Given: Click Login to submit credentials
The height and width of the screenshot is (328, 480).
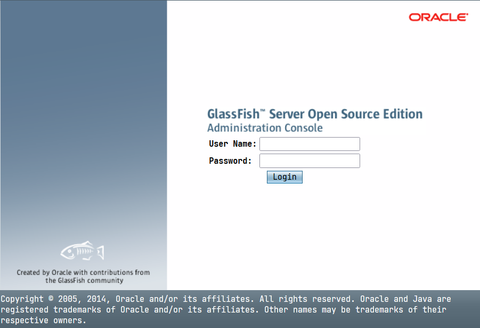Looking at the screenshot, I should (284, 177).
